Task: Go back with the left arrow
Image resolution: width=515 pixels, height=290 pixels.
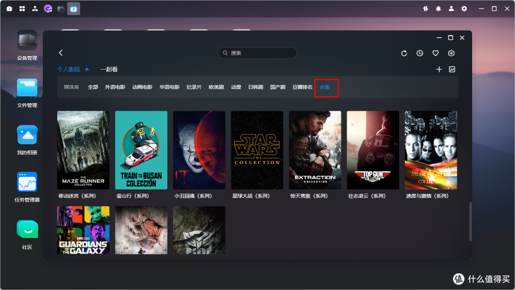Action: 61,53
